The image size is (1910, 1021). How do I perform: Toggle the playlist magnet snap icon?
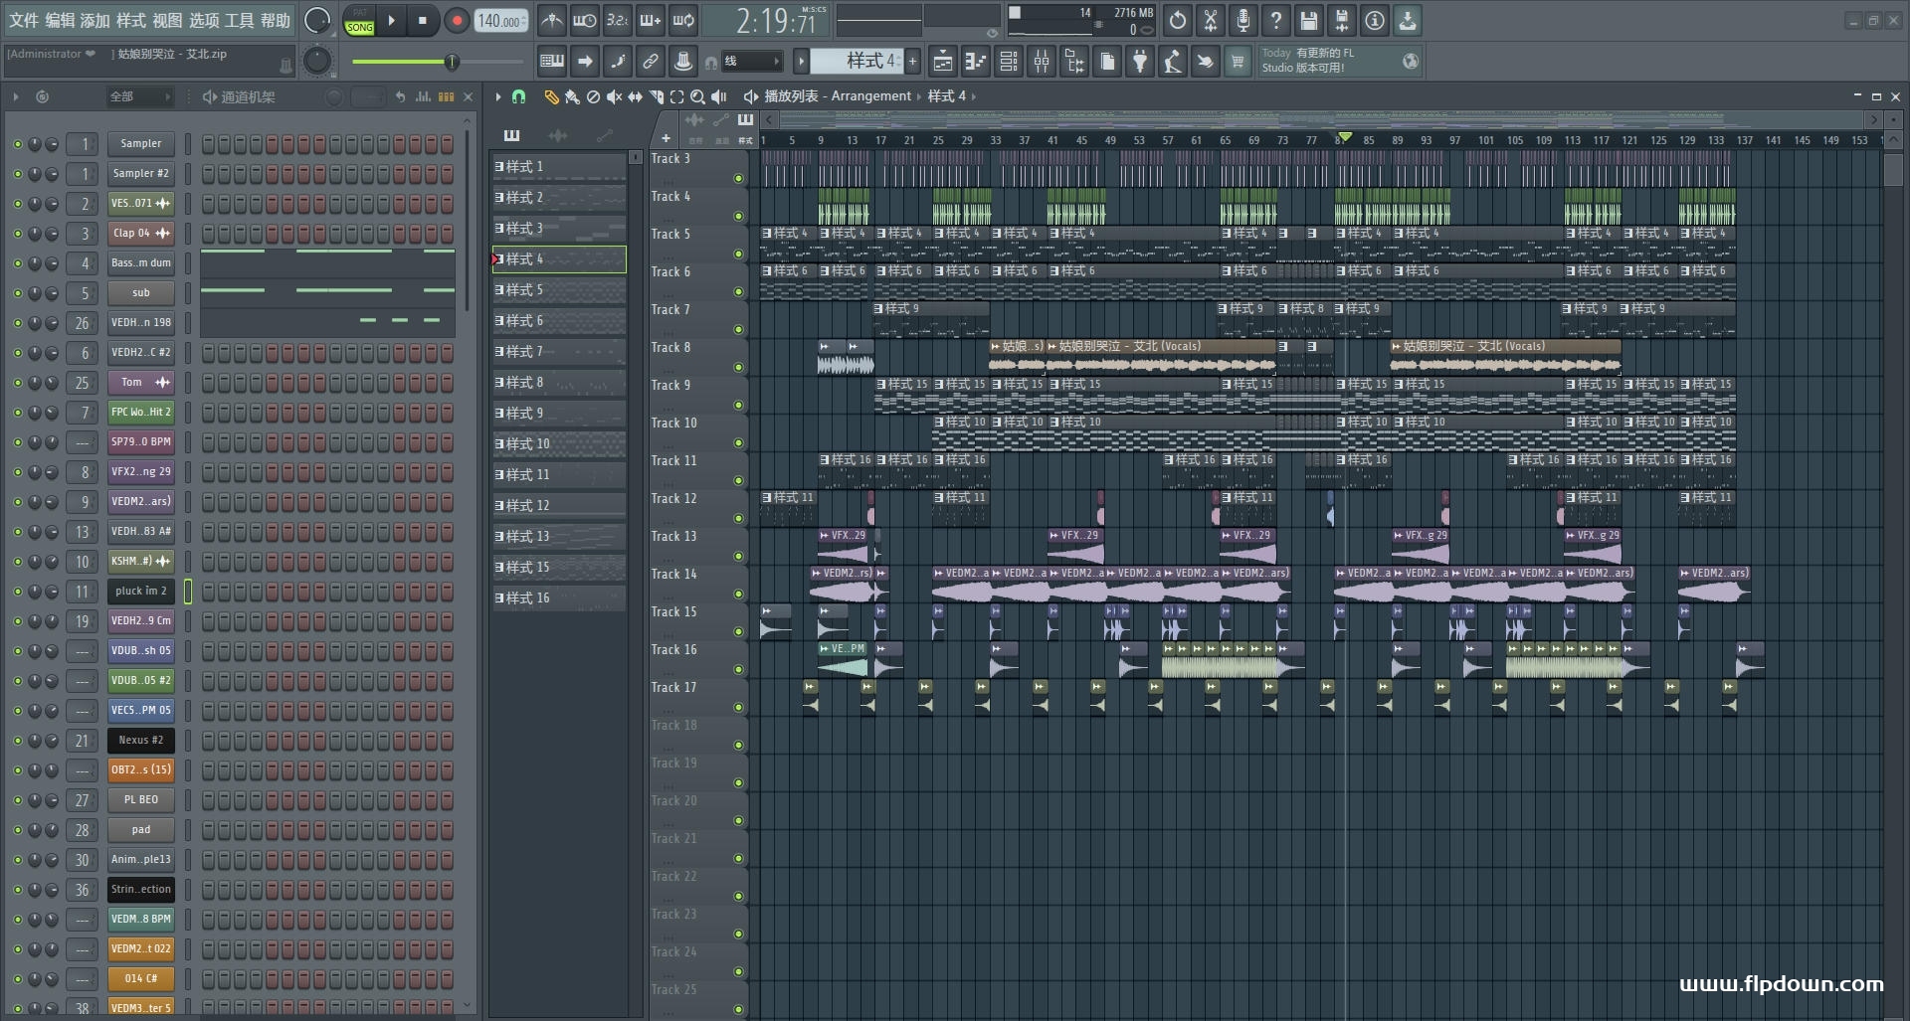tap(518, 96)
